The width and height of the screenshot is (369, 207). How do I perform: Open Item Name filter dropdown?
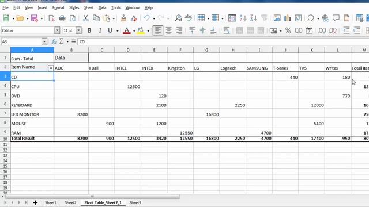click(x=51, y=68)
